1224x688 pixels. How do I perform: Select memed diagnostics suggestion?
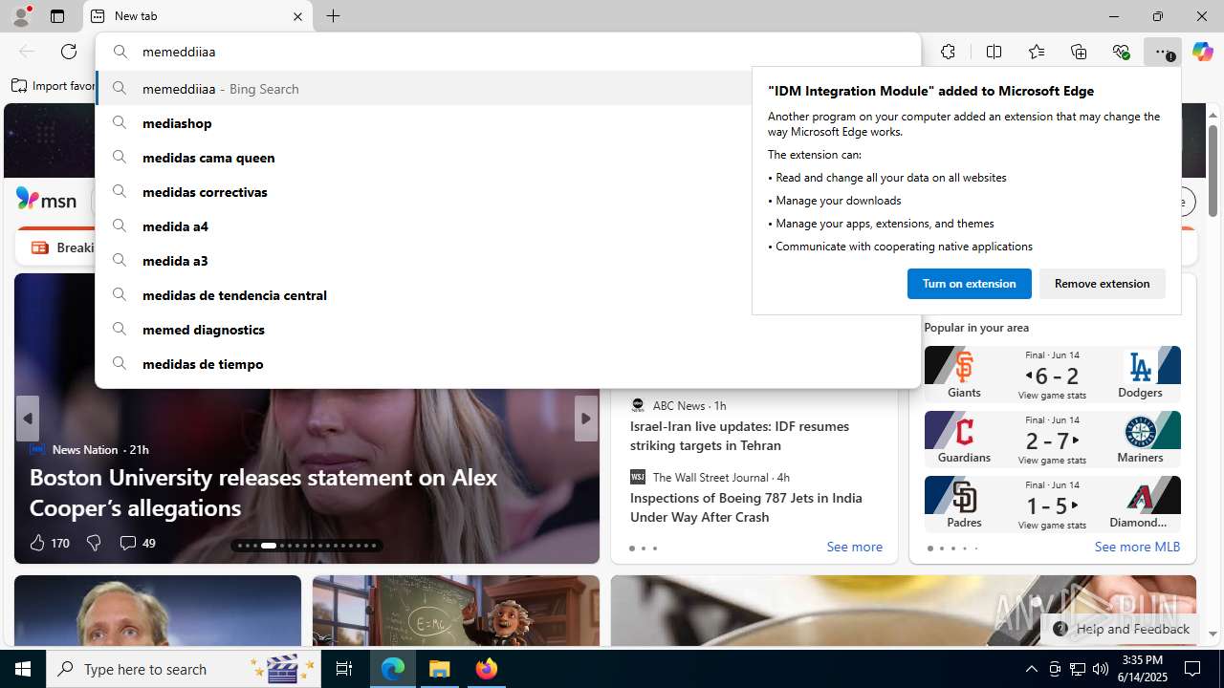tap(508, 330)
